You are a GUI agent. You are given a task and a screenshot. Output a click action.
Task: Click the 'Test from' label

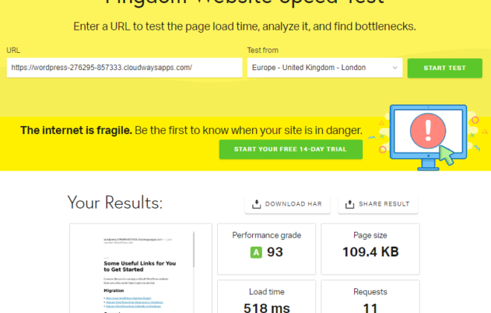tap(263, 50)
